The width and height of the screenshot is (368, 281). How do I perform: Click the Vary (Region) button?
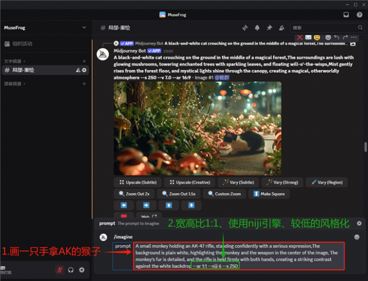[327, 182]
